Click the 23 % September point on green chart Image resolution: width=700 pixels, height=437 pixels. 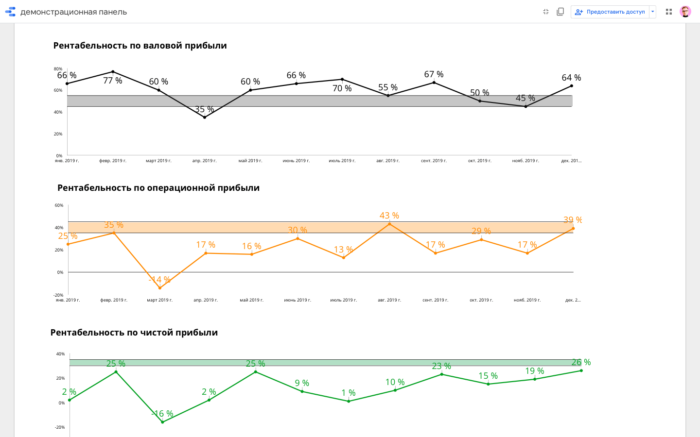point(441,374)
